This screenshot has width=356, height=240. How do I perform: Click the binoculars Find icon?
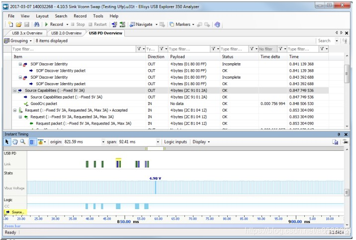pyautogui.click(x=37, y=24)
